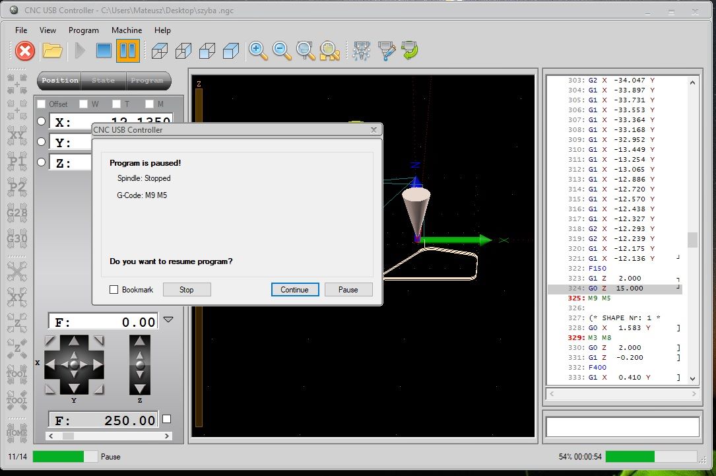716x476 pixels.
Task: Expand the dropdown arrow beside F: 0.00
Action: (168, 320)
